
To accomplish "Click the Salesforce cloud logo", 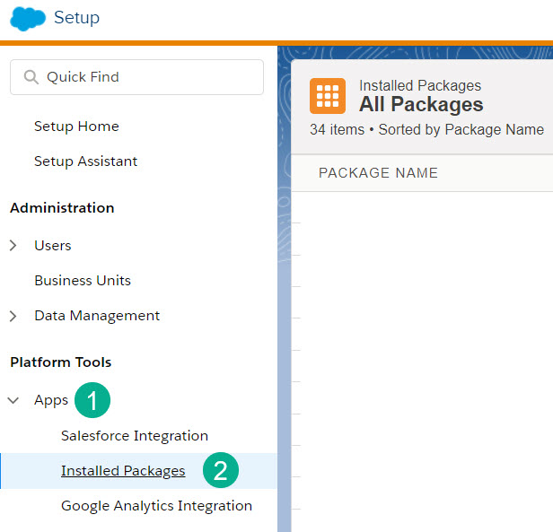I will click(x=27, y=18).
